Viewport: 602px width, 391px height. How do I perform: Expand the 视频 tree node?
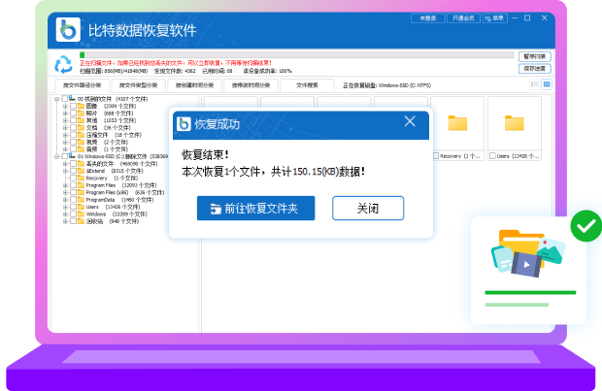[x=65, y=142]
